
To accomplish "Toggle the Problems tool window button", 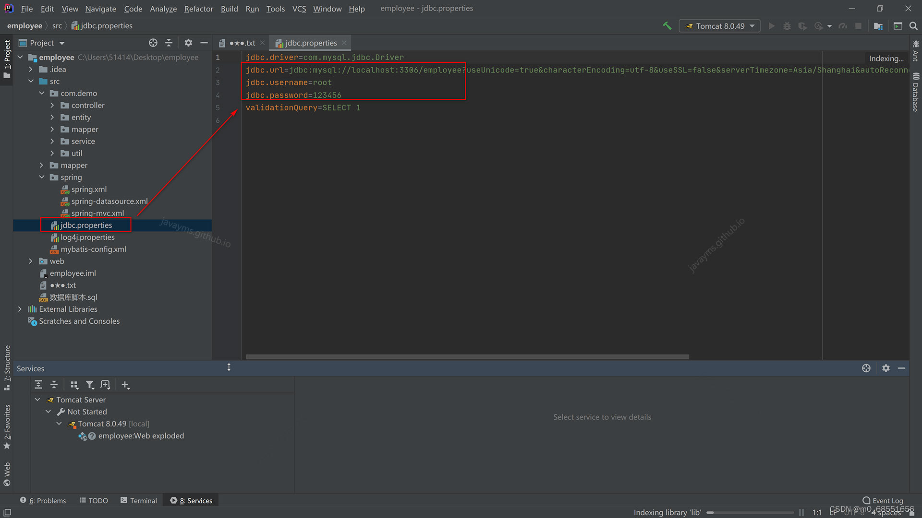I will (x=43, y=500).
